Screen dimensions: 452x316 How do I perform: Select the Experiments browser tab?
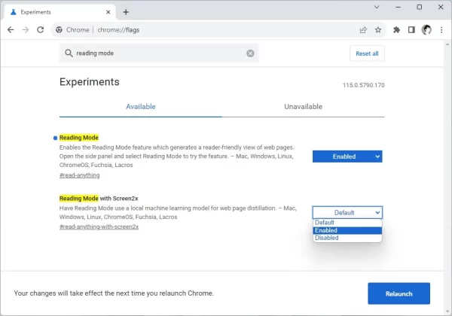coord(60,12)
